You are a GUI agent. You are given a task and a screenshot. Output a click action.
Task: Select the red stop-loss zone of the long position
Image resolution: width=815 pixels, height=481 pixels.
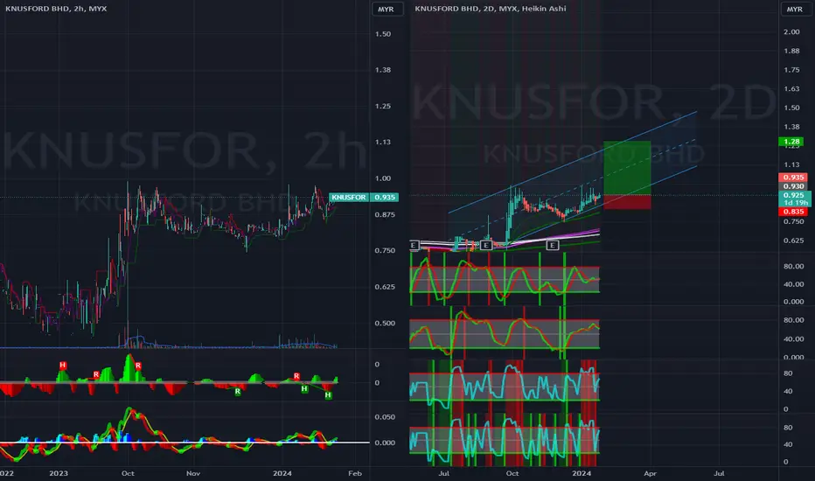coord(627,202)
